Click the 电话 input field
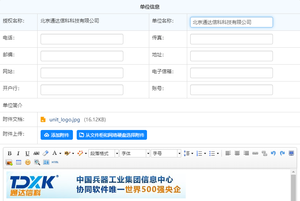300x201 pixels. pos(82,39)
